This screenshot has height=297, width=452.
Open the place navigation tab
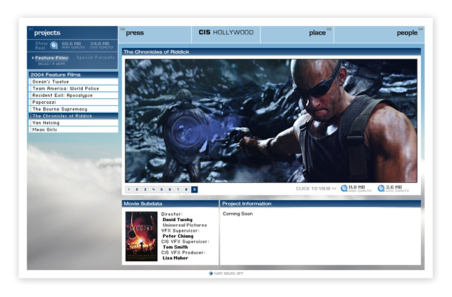point(297,34)
